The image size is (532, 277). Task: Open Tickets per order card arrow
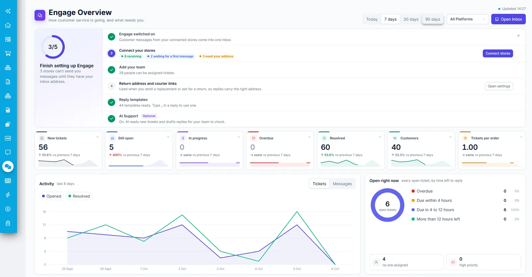(x=521, y=137)
